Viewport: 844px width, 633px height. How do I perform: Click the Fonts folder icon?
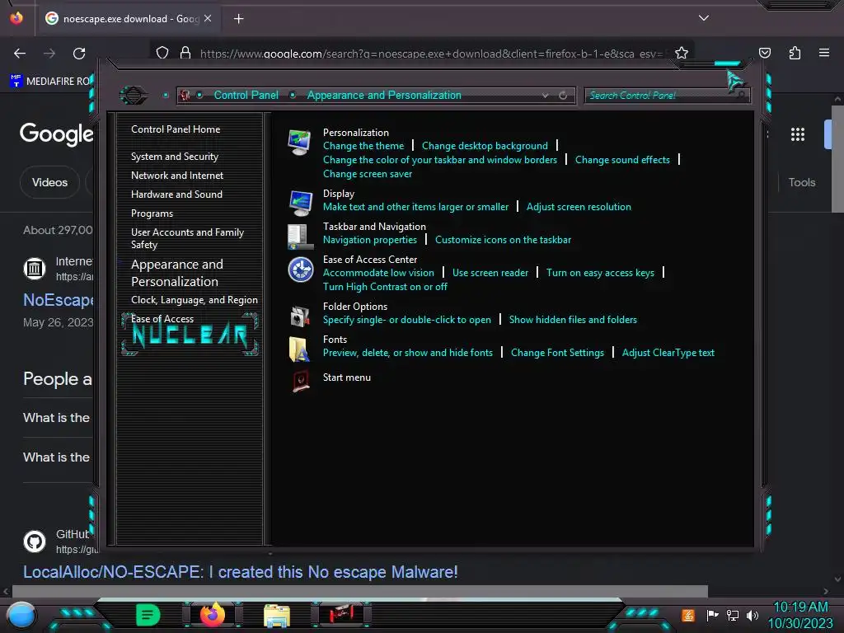[299, 349]
